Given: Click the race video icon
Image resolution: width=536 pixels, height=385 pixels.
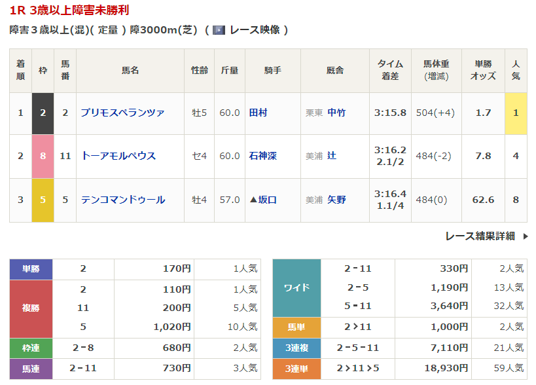Looking at the screenshot, I should click(219, 30).
